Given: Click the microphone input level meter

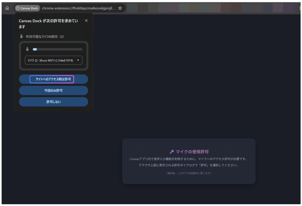Looking at the screenshot, I should tap(57, 49).
